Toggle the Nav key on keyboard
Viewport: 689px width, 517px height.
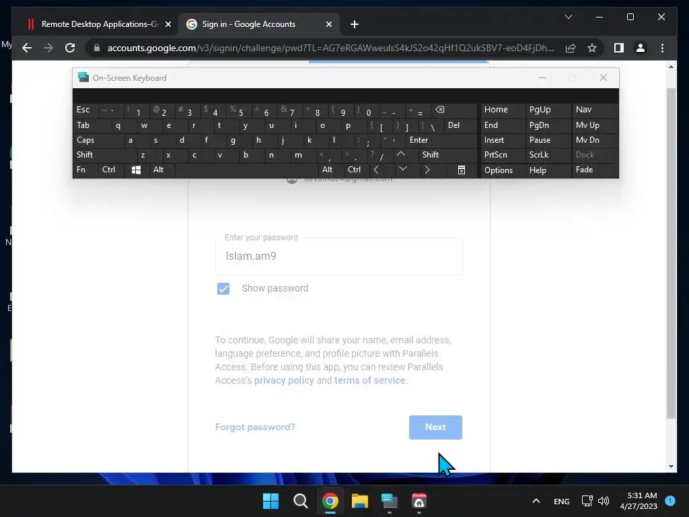click(595, 110)
